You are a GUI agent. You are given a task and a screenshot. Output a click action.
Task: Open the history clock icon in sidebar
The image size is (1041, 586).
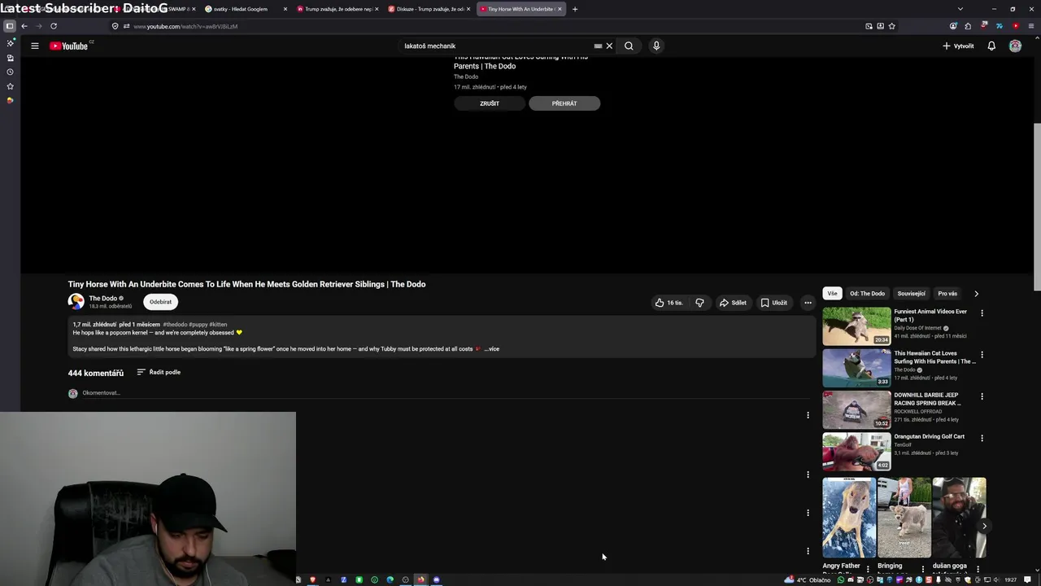pyautogui.click(x=10, y=72)
